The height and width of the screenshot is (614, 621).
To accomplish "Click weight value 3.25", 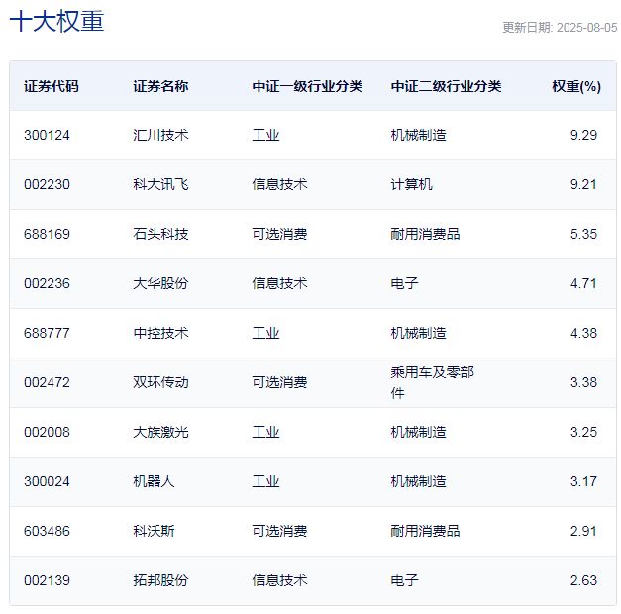I will point(583,432).
